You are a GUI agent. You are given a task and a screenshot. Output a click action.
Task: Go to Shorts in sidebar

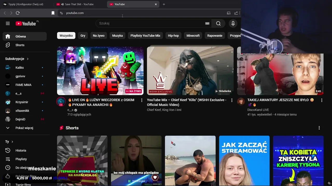click(x=25, y=45)
